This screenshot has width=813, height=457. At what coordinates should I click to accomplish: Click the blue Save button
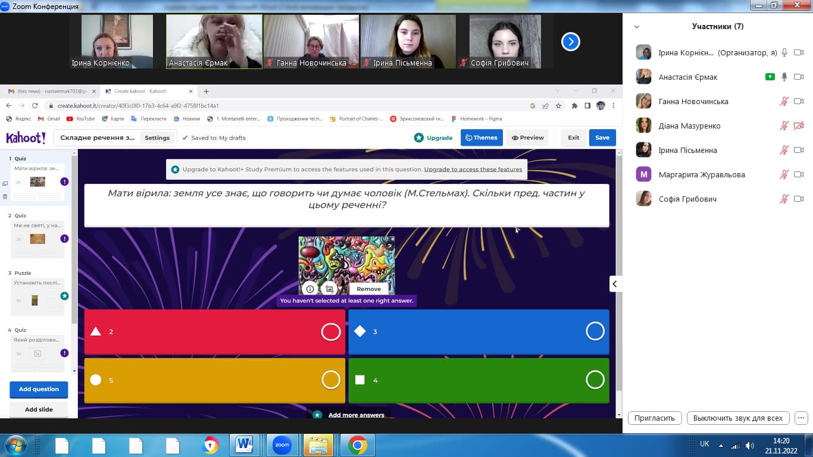click(x=602, y=137)
